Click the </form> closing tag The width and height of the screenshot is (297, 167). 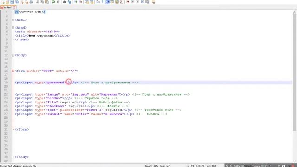coord(22,130)
